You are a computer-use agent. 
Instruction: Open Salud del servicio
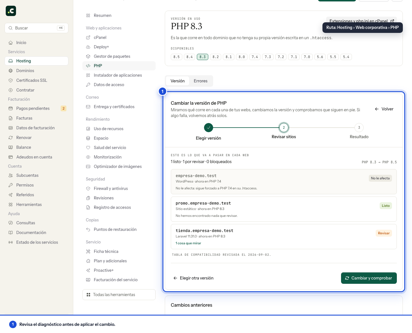pos(119,148)
